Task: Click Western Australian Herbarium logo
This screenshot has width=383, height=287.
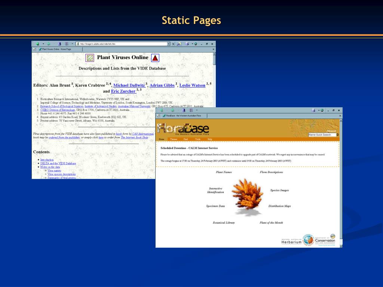Action: [x=291, y=241]
